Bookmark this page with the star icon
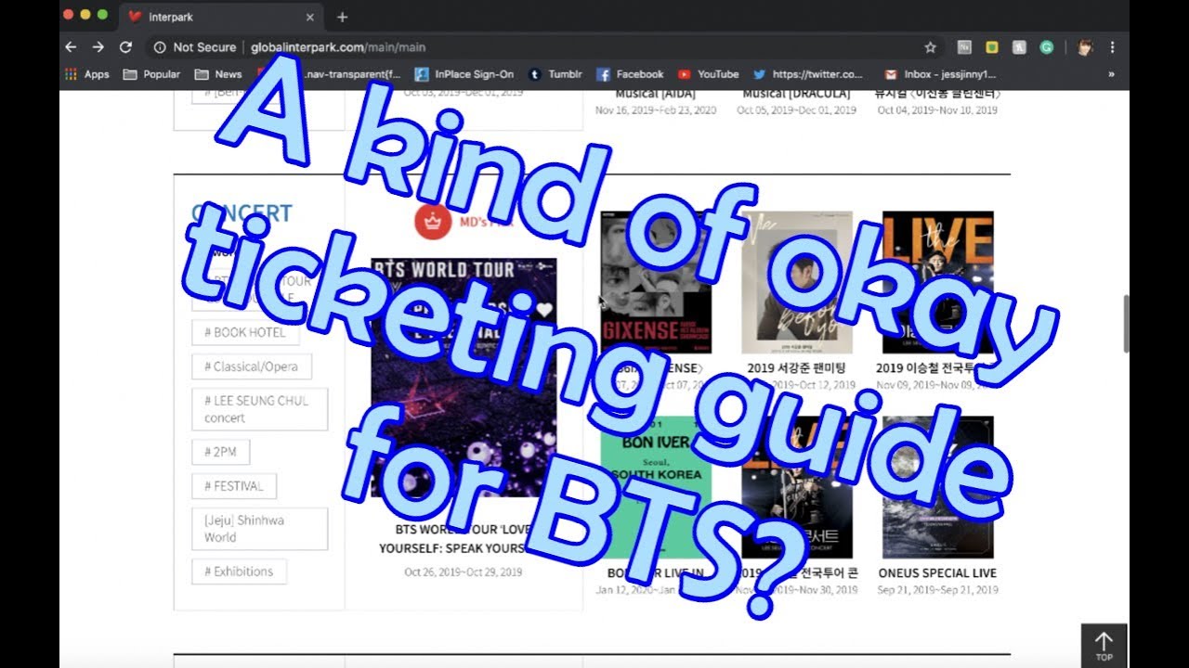The width and height of the screenshot is (1189, 668). [930, 47]
